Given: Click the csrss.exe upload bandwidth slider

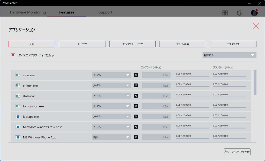Looking at the screenshot, I should coord(193,76).
